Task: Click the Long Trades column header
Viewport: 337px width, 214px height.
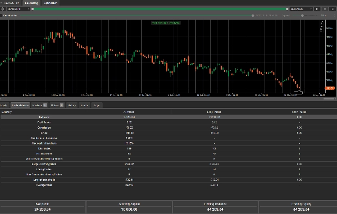Action: coord(214,112)
